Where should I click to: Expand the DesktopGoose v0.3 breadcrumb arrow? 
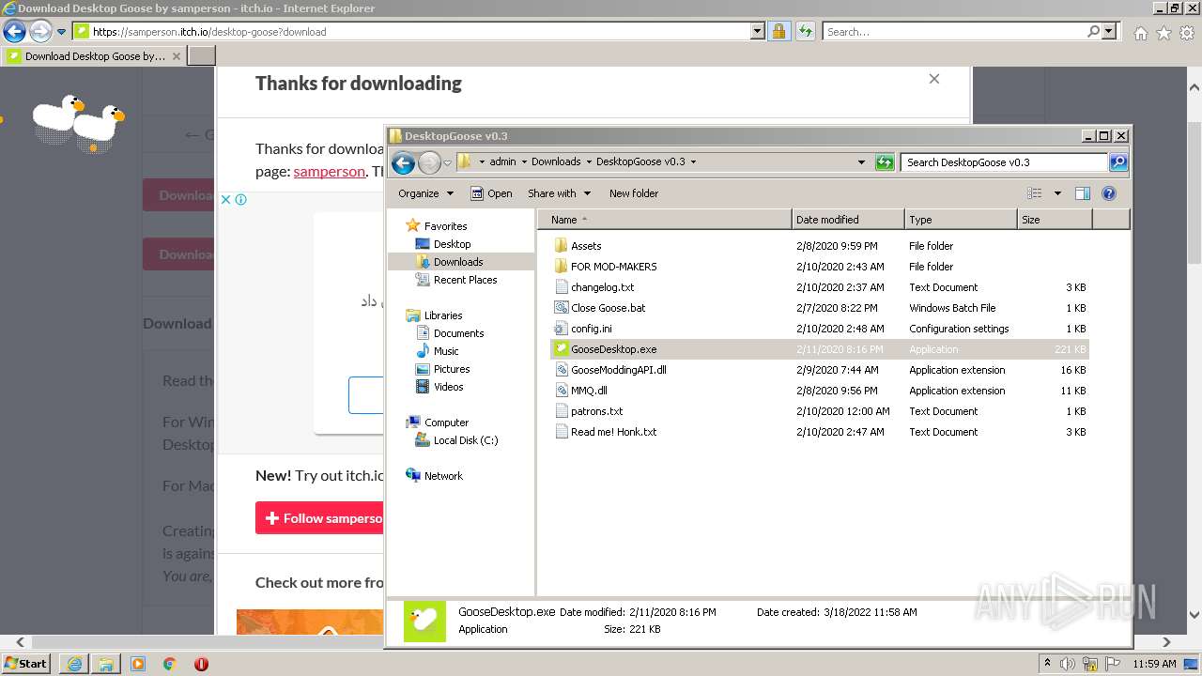pos(693,161)
